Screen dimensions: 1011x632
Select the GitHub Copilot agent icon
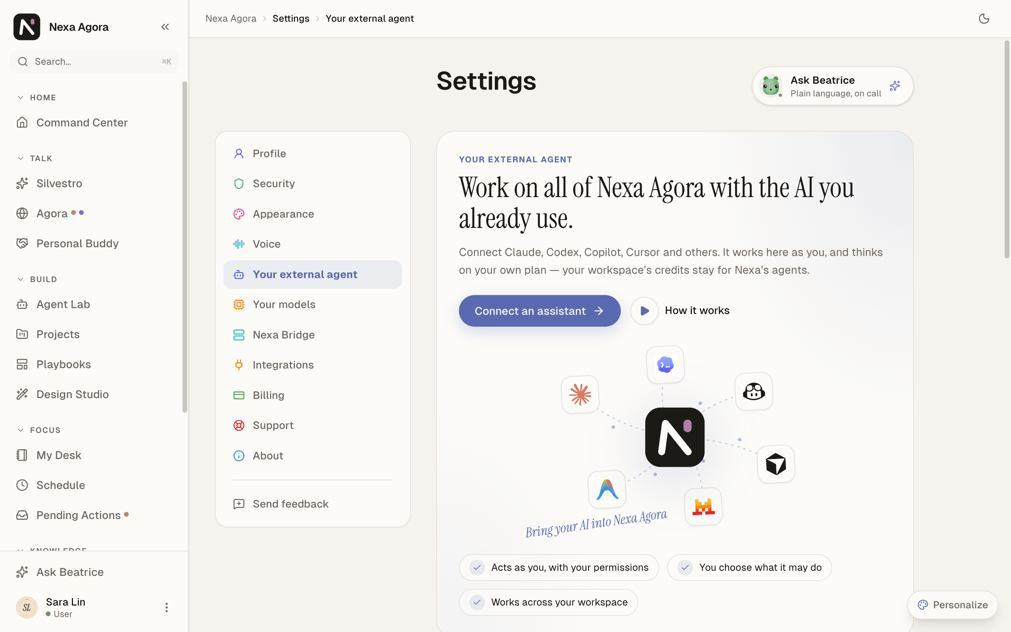tap(754, 392)
